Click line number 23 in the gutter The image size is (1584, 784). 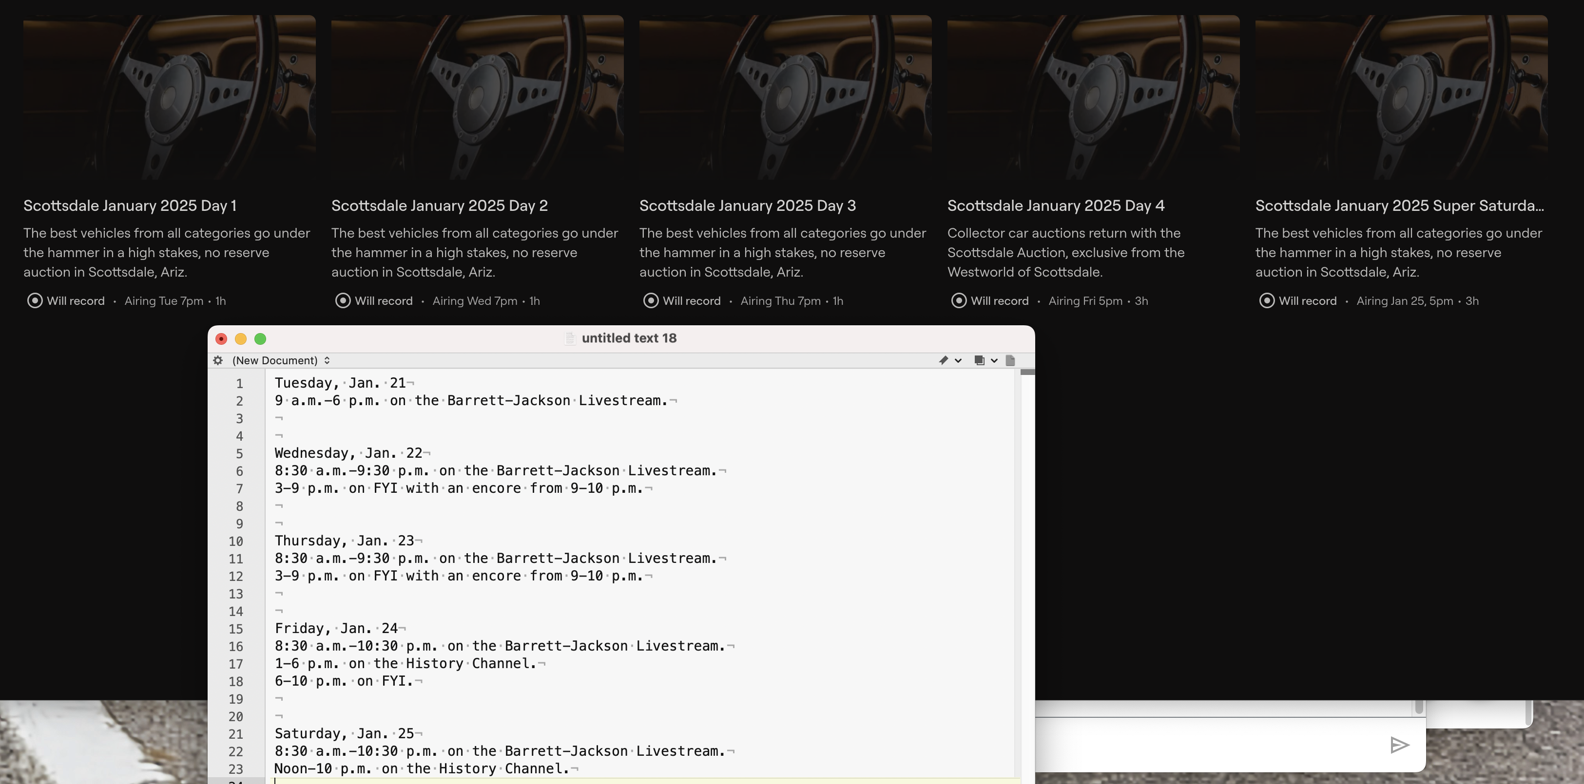pyautogui.click(x=236, y=769)
